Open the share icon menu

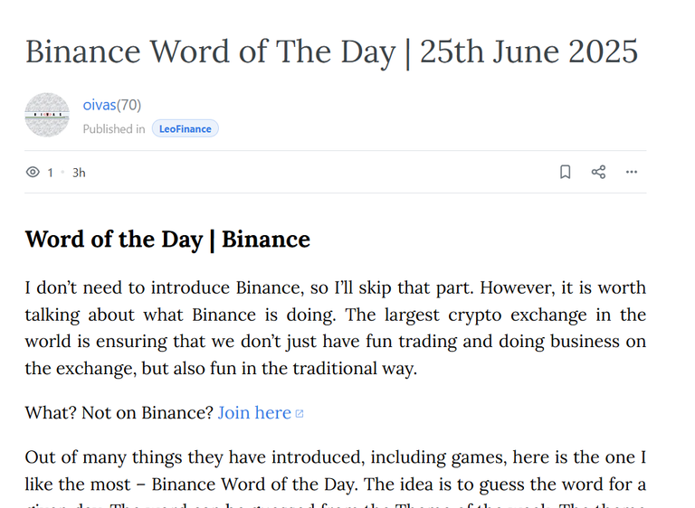598,172
